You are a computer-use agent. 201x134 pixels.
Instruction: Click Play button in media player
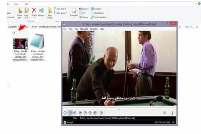[x=65, y=113]
